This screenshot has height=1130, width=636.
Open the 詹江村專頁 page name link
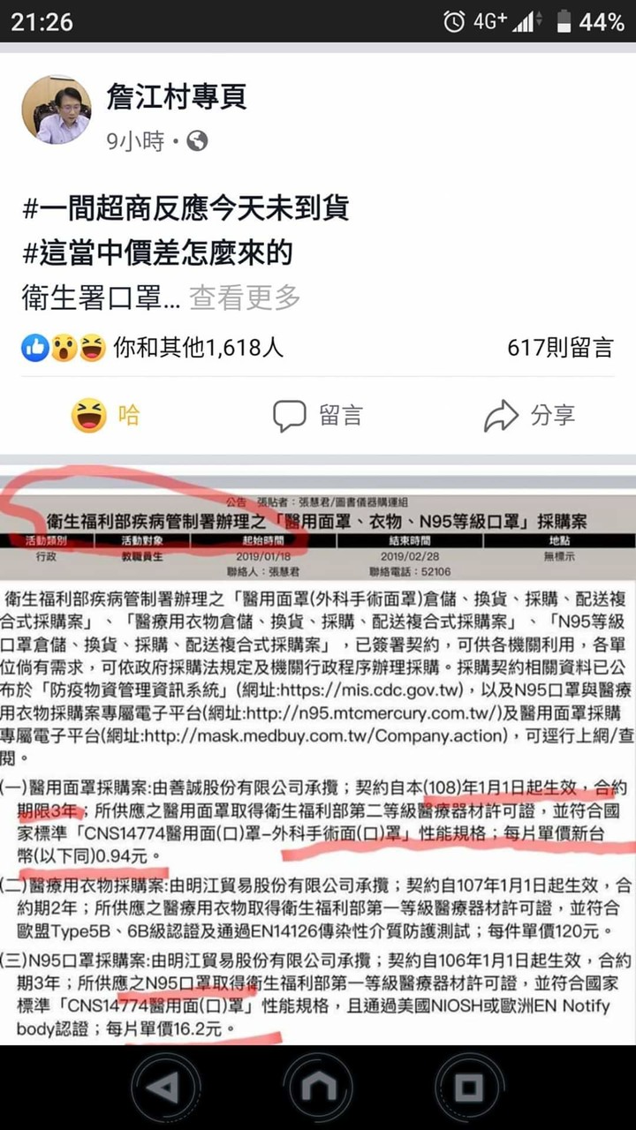pyautogui.click(x=177, y=96)
